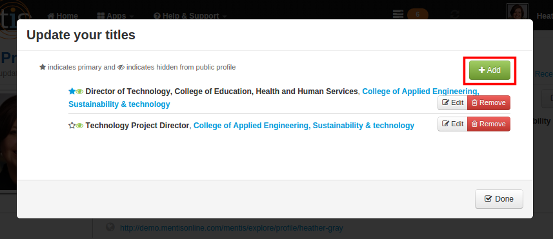Open the heather-gray profile URL link
Screen dimensions: 553x239
(232, 228)
